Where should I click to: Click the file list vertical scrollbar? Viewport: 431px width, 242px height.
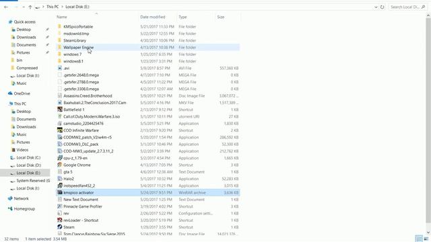tap(428, 121)
